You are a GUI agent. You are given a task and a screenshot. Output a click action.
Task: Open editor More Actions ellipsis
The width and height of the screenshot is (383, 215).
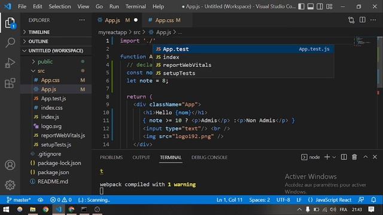click(x=373, y=20)
